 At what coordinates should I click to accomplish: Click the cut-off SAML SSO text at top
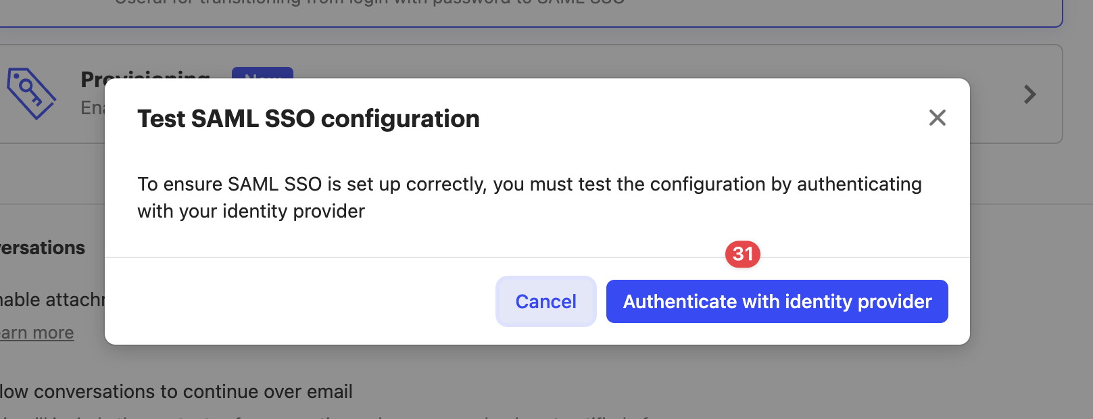[369, 3]
